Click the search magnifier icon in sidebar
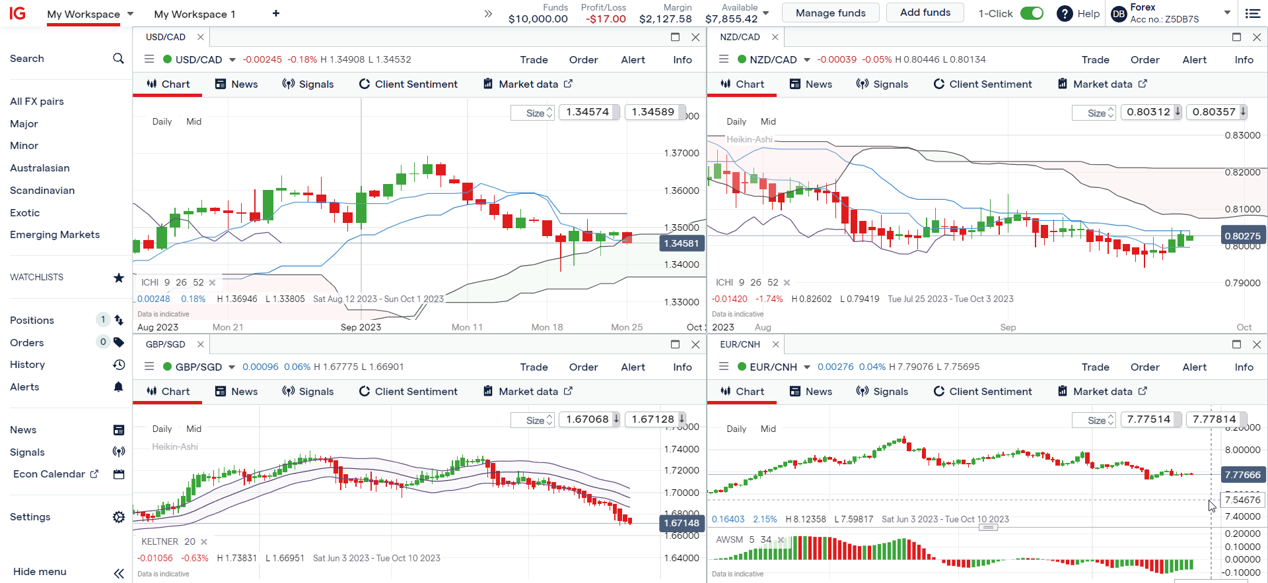Screen dimensions: 1268x583 coord(118,59)
